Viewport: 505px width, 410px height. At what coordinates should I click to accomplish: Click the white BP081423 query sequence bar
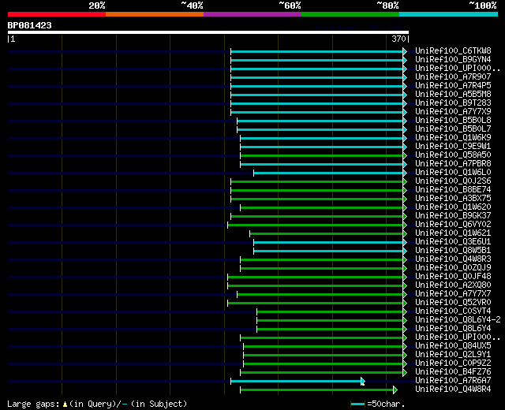pyautogui.click(x=208, y=32)
